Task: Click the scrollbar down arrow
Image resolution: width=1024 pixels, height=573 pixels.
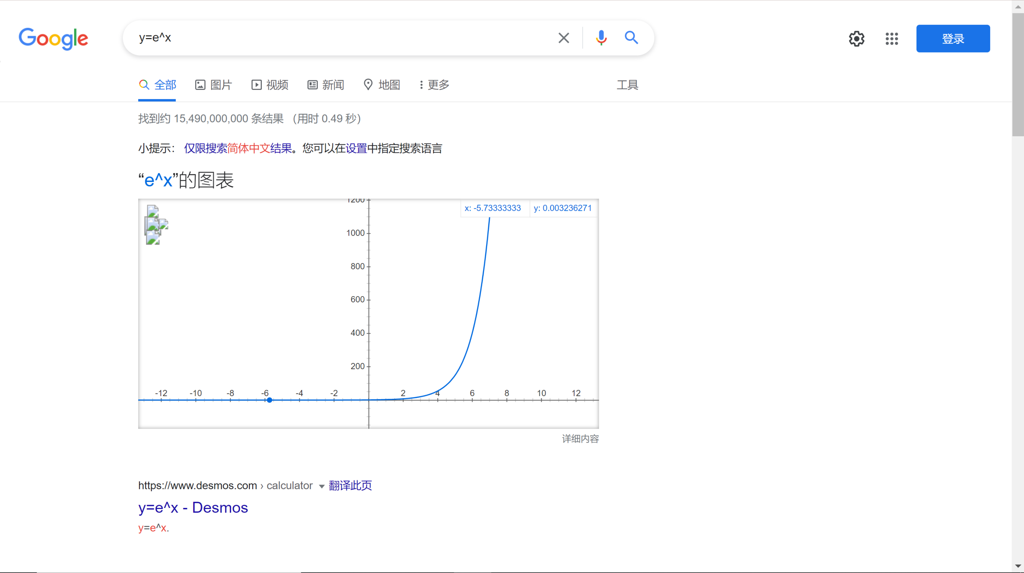Action: coord(1018,566)
